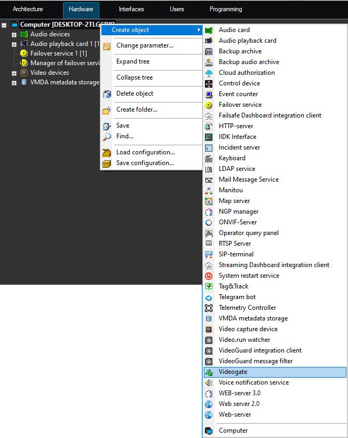
Task: Click the Telegram bot icon
Action: pyautogui.click(x=209, y=297)
